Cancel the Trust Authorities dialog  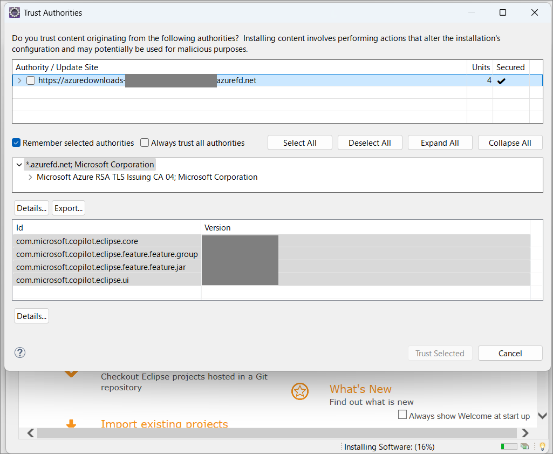pos(510,353)
